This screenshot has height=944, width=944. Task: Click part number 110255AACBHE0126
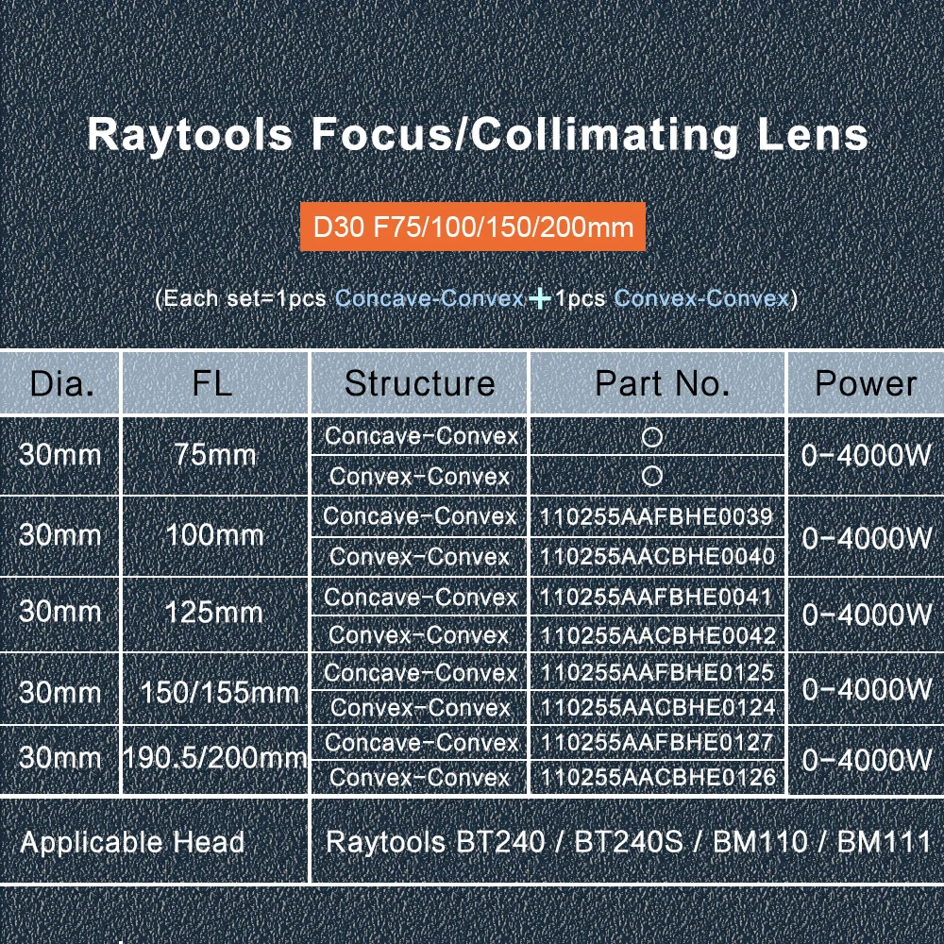click(658, 777)
